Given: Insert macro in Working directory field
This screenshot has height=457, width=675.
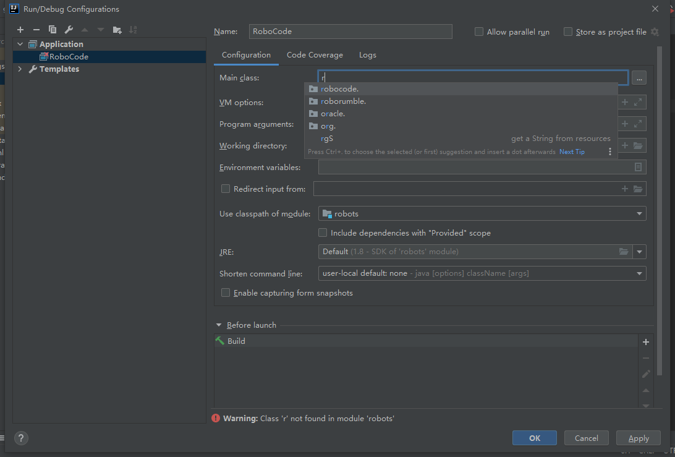Looking at the screenshot, I should 625,145.
